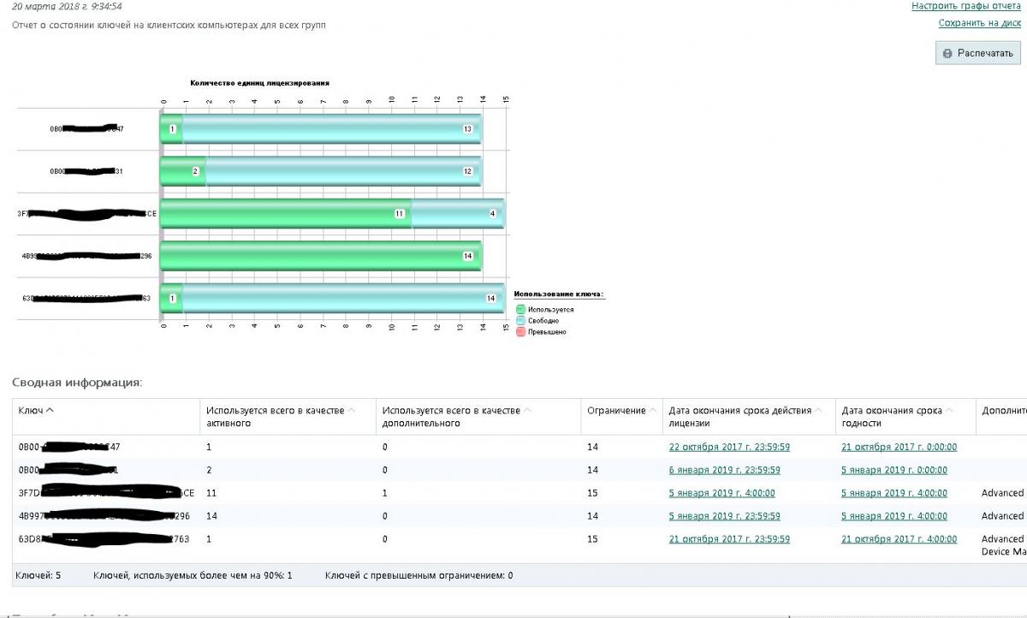Sort by Дата окончания срока годности column
The height and width of the screenshot is (618, 1027).
[897, 417]
